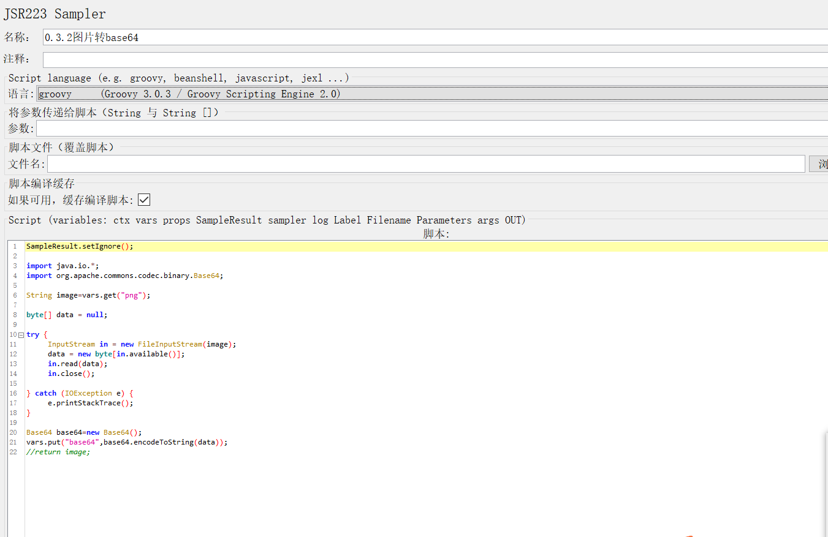Click the comment '//return image;'
This screenshot has height=537, width=828.
point(58,452)
